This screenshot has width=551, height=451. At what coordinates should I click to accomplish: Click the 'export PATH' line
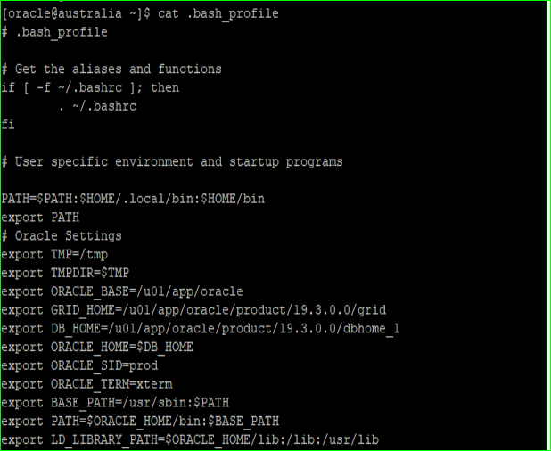click(x=40, y=217)
